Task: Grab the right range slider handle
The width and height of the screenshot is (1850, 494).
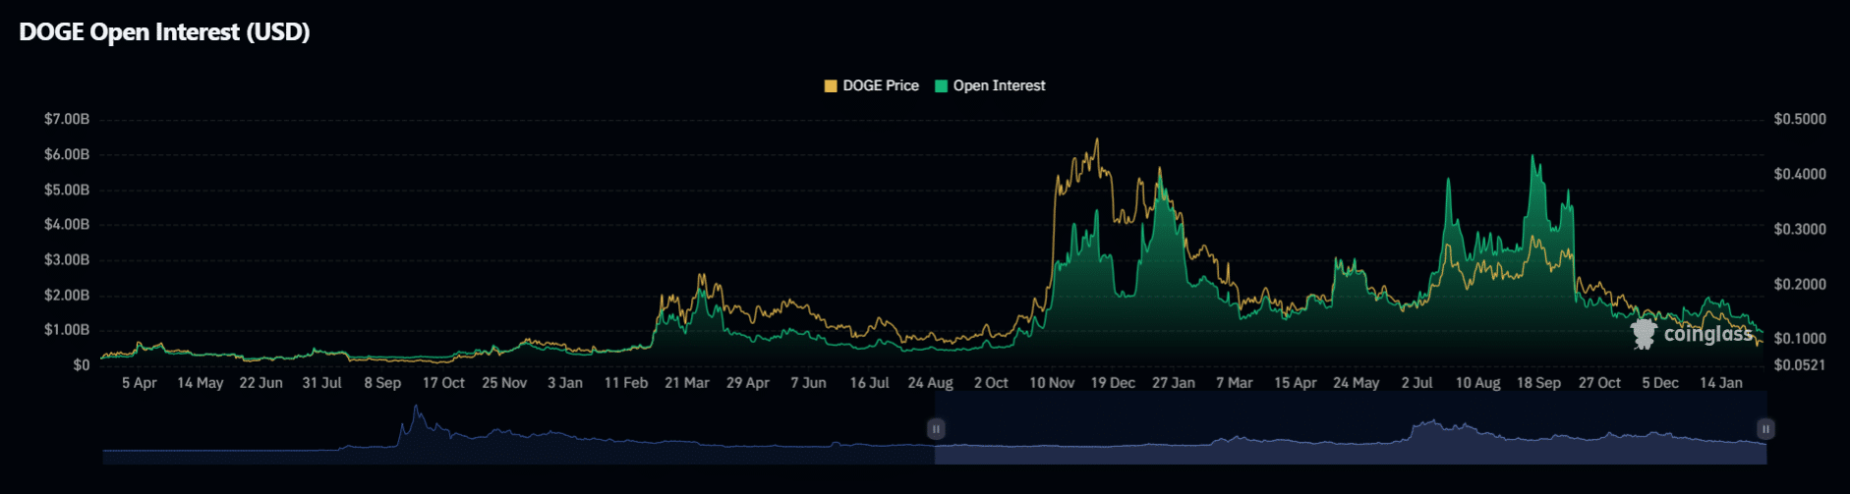Action: [x=1765, y=429]
